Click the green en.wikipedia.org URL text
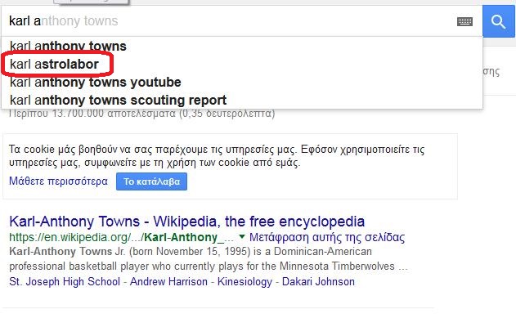 click(121, 237)
